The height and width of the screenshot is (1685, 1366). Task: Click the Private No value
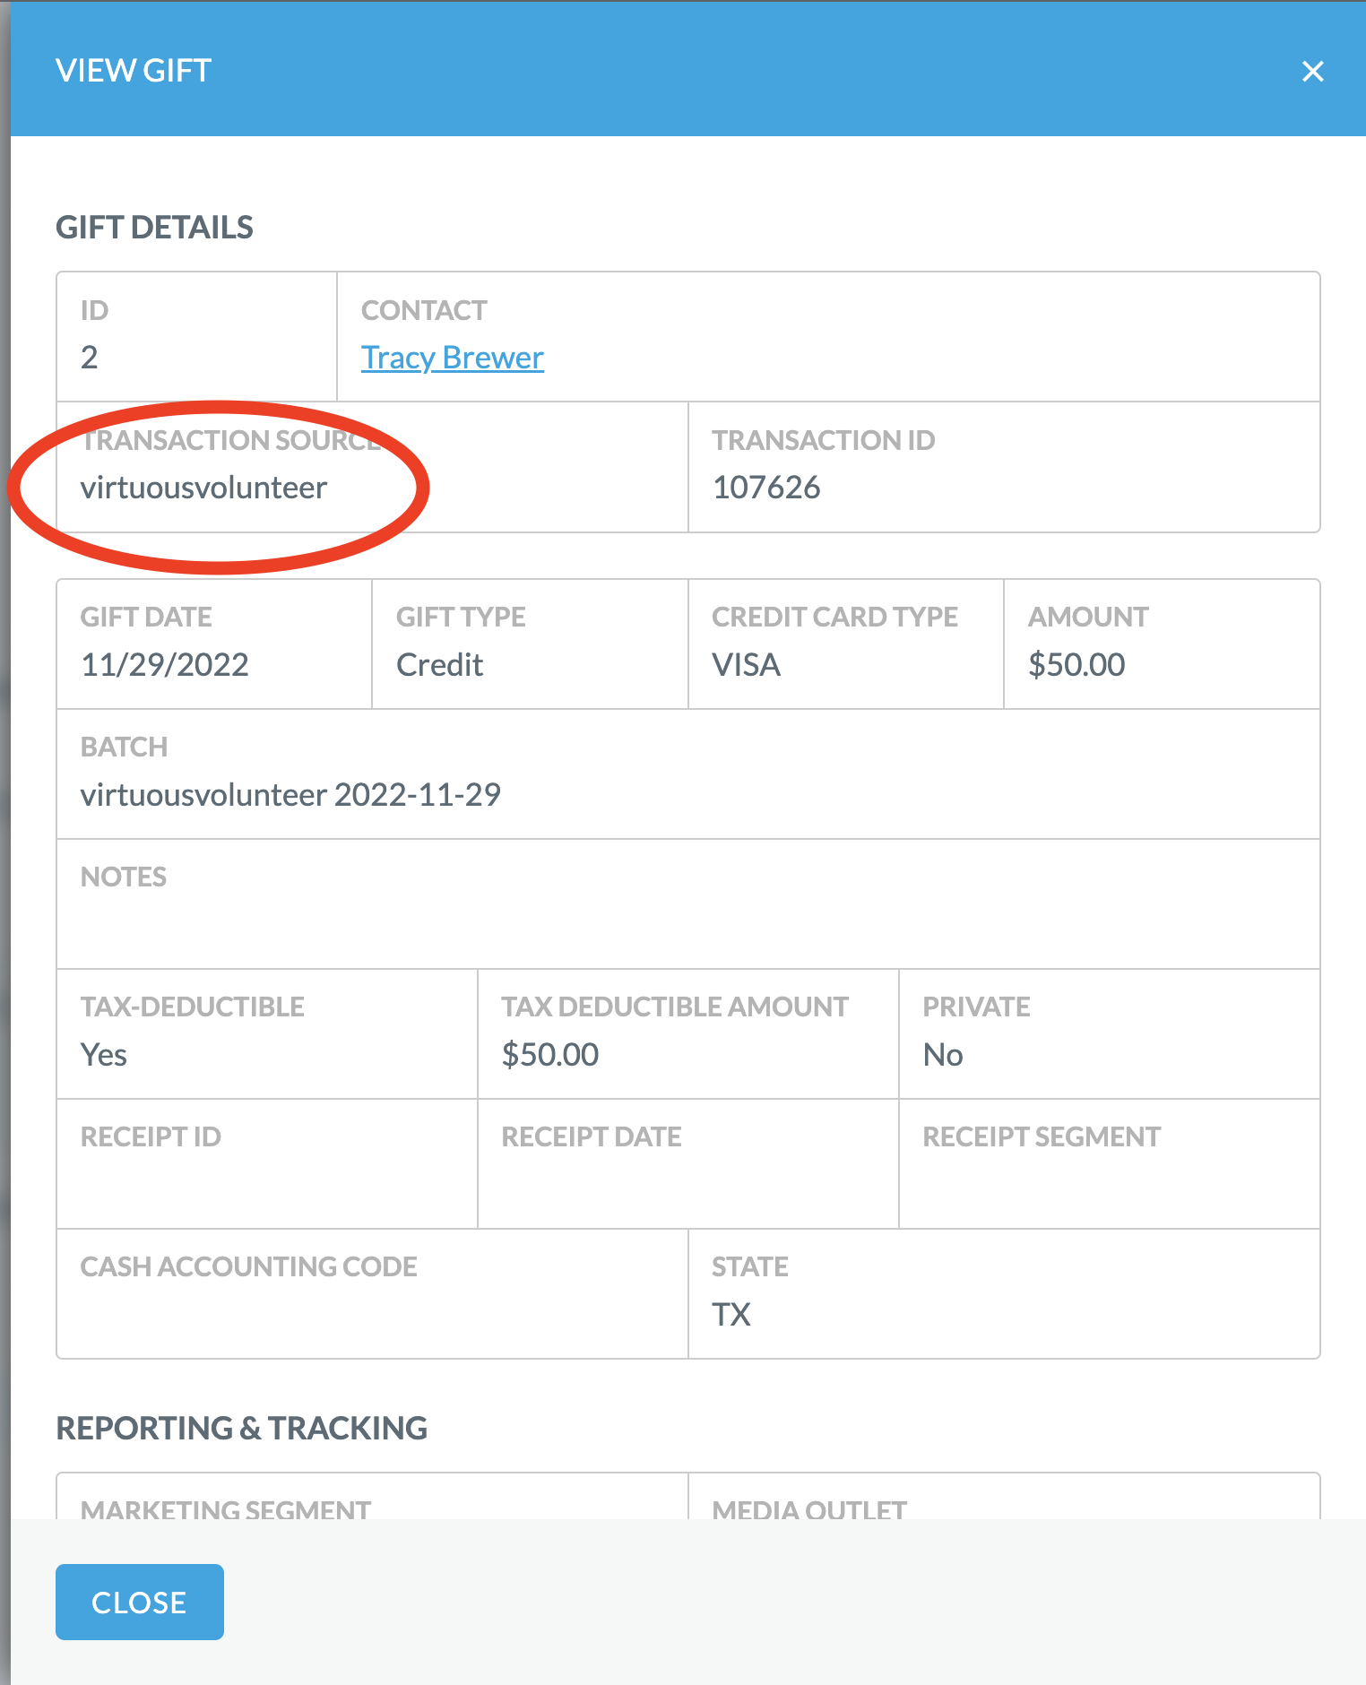(x=943, y=1054)
